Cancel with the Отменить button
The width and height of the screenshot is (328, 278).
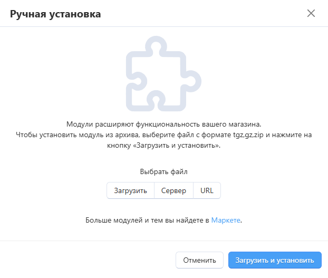(x=199, y=260)
